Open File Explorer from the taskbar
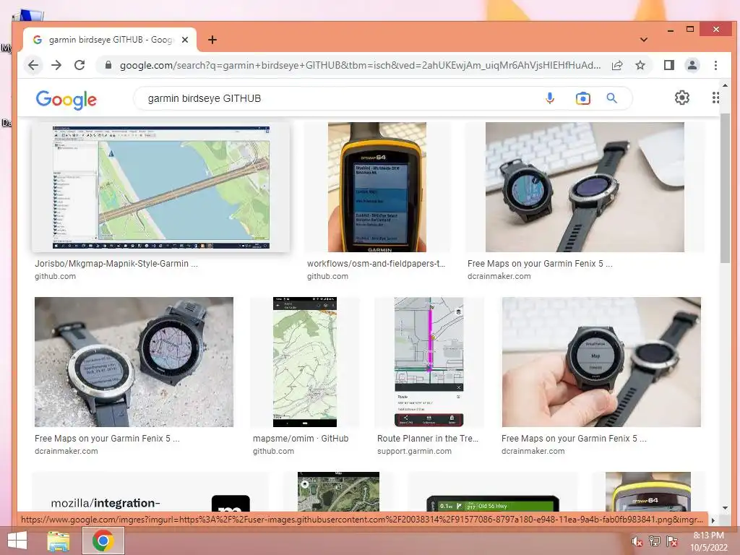The image size is (740, 555). tap(58, 541)
